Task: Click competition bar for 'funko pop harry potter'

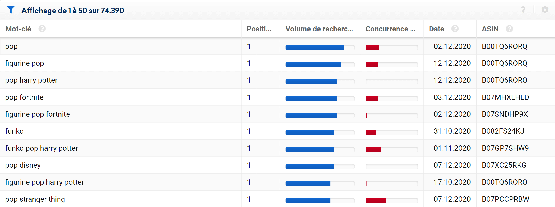Action: click(x=392, y=150)
